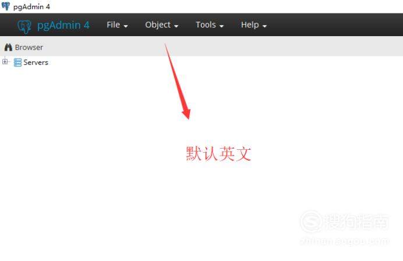Select the Servers tree item label
The image size is (403, 261).
(x=36, y=62)
